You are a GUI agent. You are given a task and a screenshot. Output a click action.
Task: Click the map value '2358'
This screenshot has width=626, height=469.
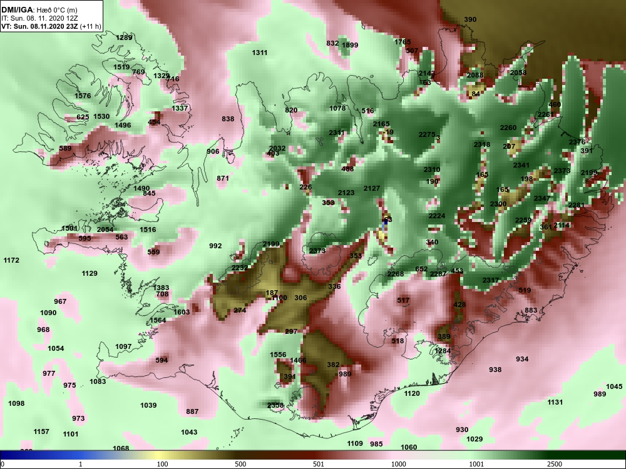pos(275,406)
